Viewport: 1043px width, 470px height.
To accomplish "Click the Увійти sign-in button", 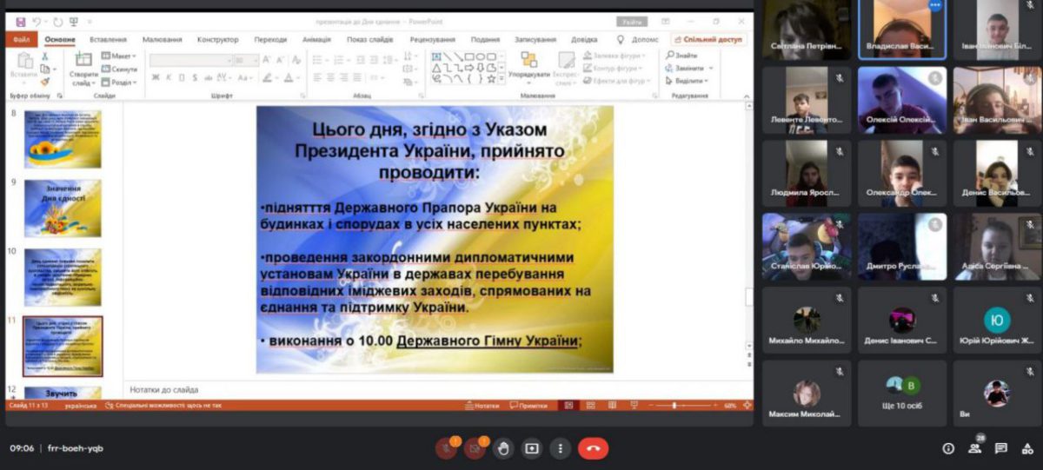I will tap(632, 21).
